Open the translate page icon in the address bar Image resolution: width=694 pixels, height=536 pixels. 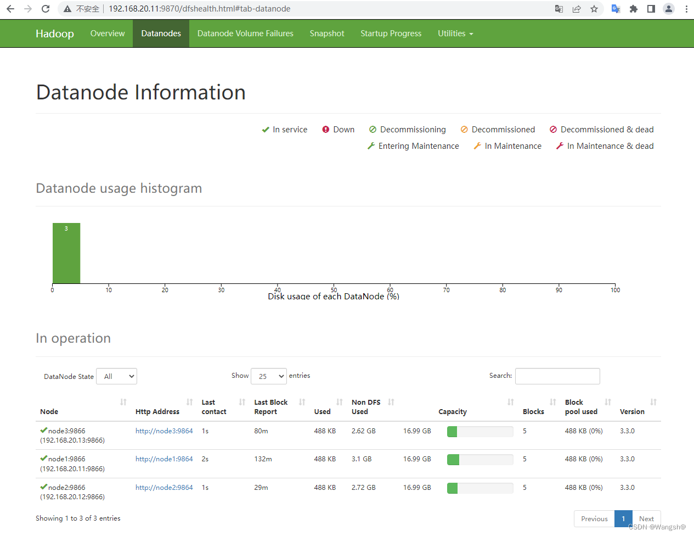point(559,9)
